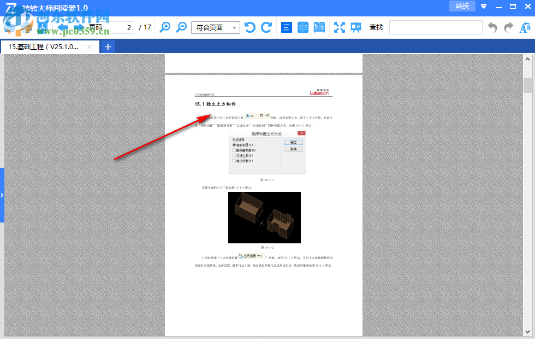Viewport: 535px width, 339px height.
Task: Click the 3D earthwork model image
Action: 264,218
